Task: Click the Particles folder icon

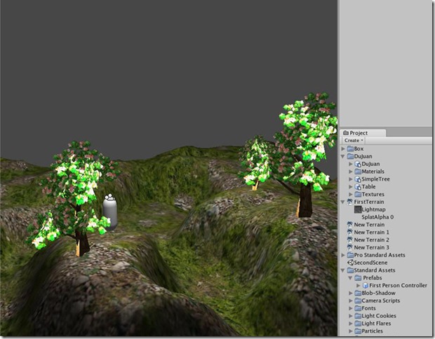Action: click(358, 331)
